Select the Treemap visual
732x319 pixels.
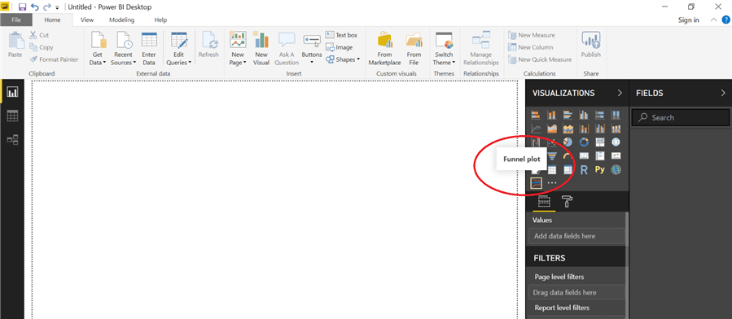(x=600, y=142)
